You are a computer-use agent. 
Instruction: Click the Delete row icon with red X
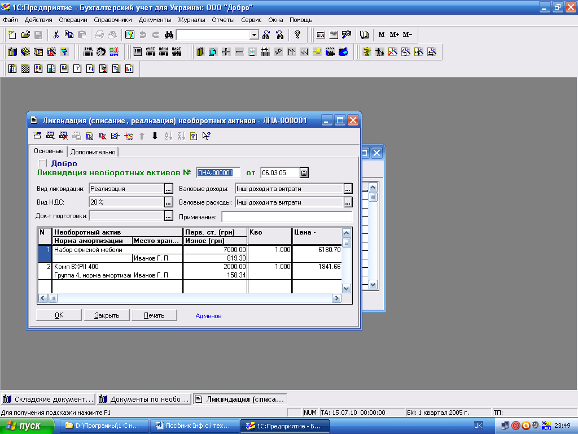(x=63, y=136)
